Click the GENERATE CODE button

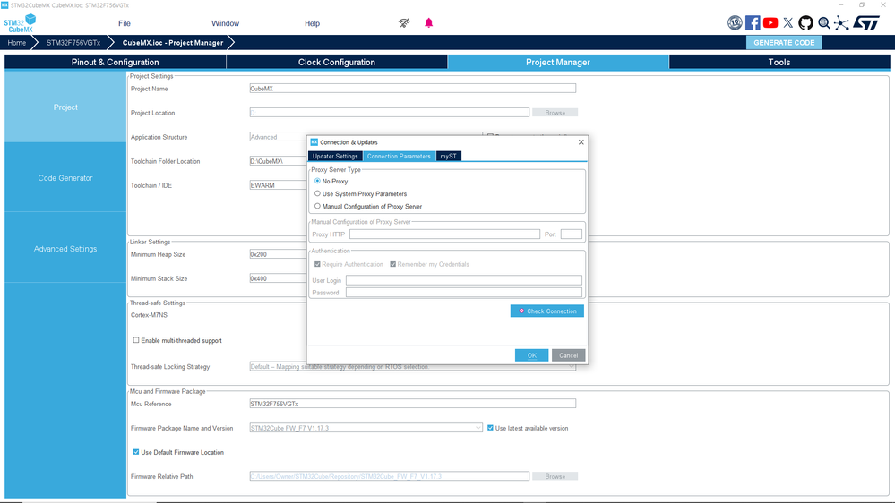coord(784,43)
